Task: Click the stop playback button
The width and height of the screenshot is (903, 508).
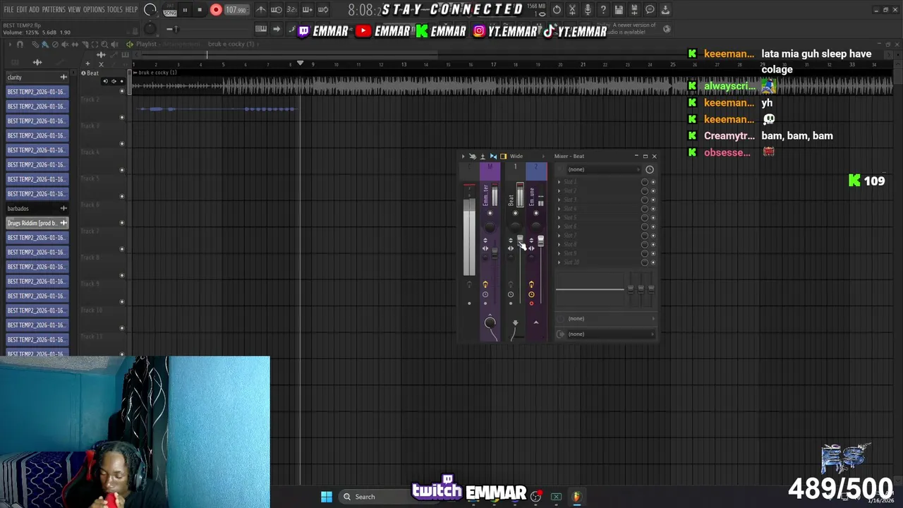Action: [x=200, y=10]
